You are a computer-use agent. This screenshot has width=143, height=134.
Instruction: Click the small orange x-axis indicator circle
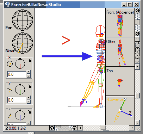(x=10, y=64)
